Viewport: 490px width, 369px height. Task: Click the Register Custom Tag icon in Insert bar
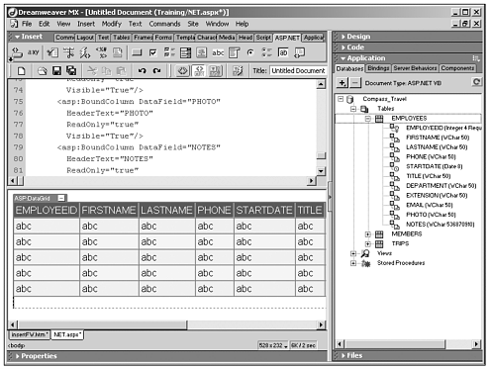tap(17, 52)
